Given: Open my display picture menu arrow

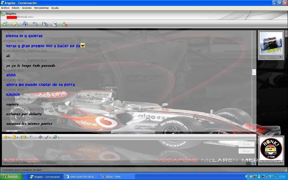Looking at the screenshot, I should (281, 162).
